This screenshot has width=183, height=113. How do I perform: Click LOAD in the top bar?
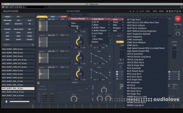[x=148, y=11]
